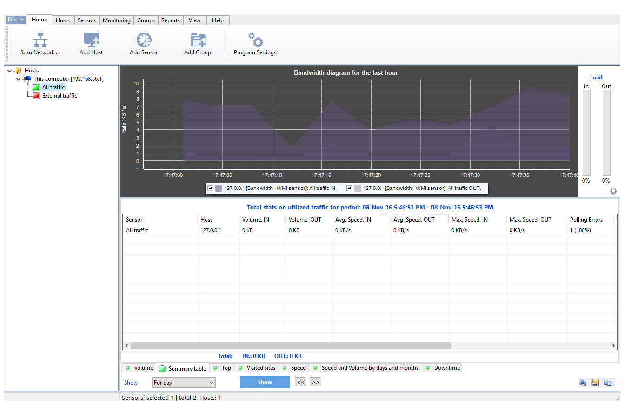Switch to the Hosts ribbon tab
Screen dimensions: 624x405
63,20
